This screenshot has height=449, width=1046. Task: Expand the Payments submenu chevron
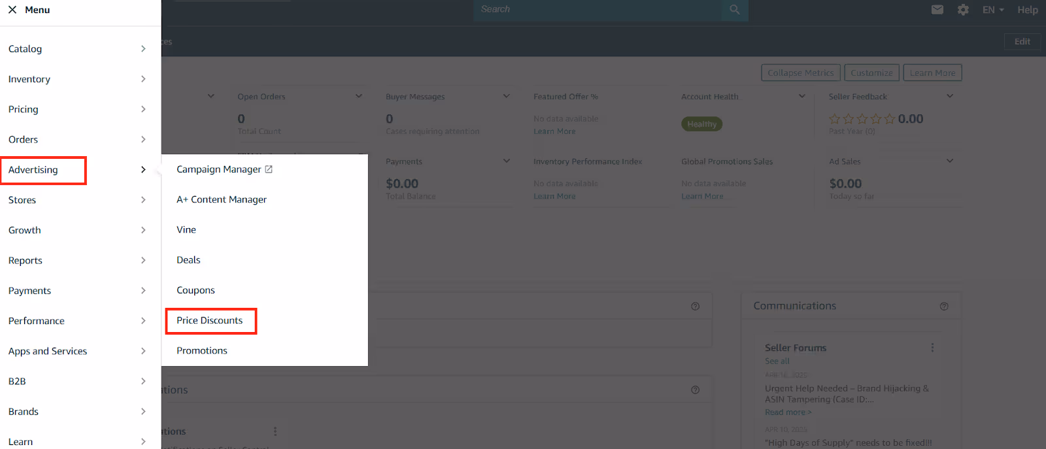(143, 291)
